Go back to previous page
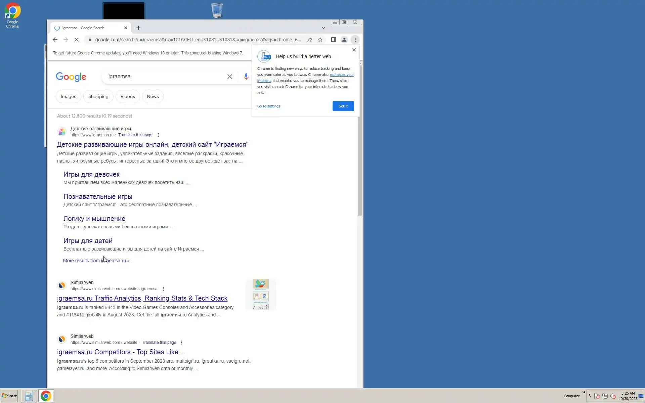 pyautogui.click(x=55, y=40)
